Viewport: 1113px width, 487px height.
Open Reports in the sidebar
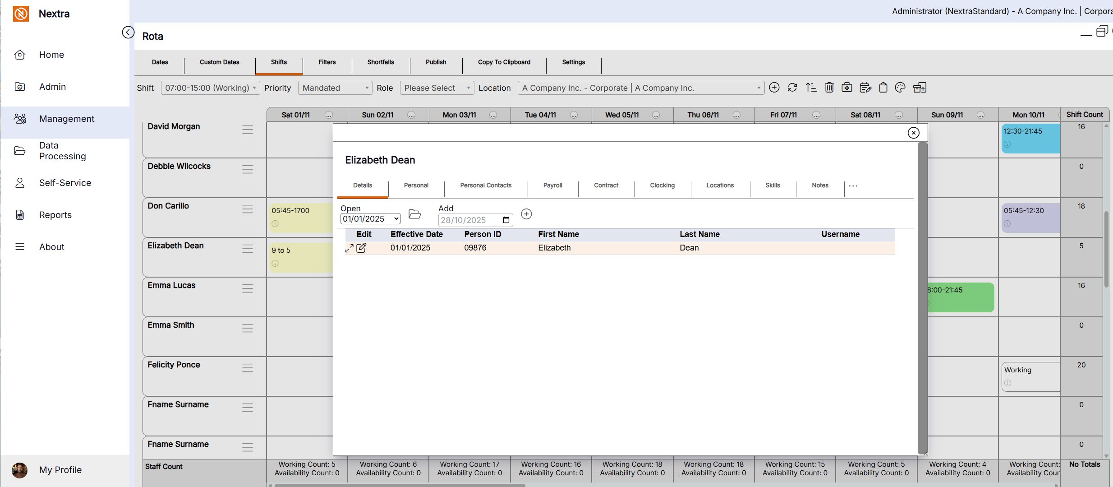(65, 215)
